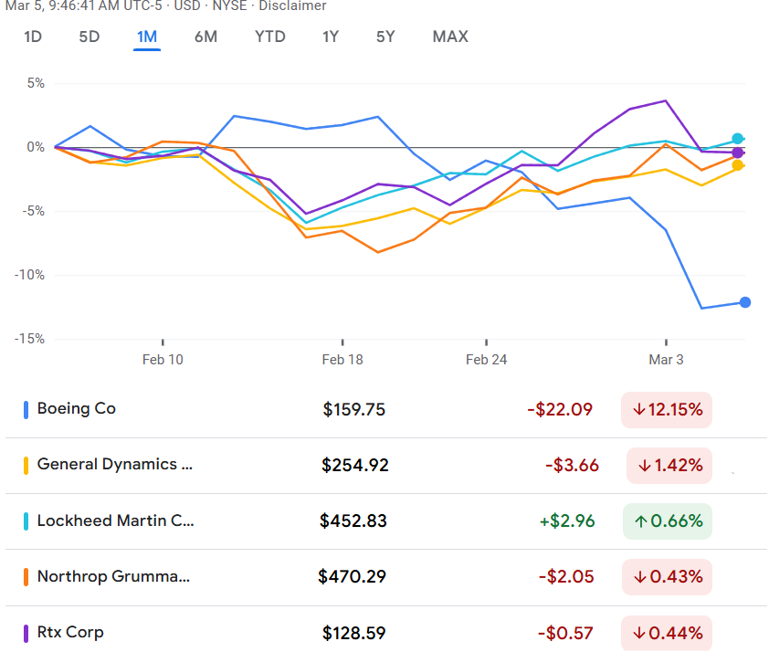Open the 6M chart range tab
The image size is (769, 652).
[x=205, y=37]
